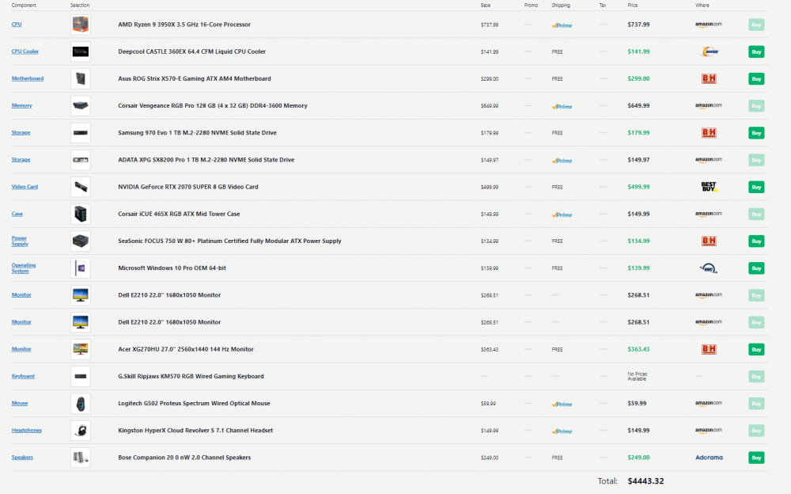
Task: Click Best Buy logo in Video Card row
Action: pos(710,187)
